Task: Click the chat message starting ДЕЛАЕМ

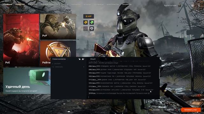Action: (117, 70)
